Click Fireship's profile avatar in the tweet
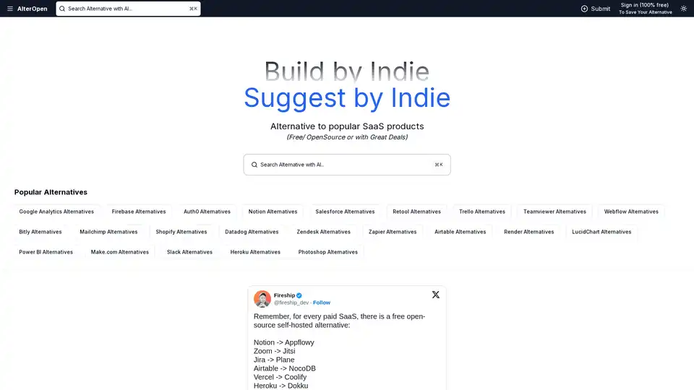694x390 pixels. click(x=262, y=299)
